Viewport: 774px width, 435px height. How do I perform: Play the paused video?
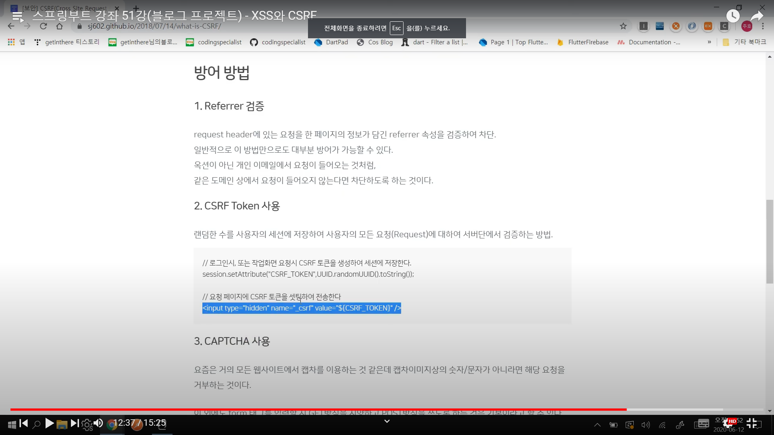click(x=49, y=423)
